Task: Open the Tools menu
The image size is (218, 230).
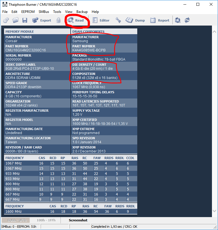Action: click(x=57, y=12)
